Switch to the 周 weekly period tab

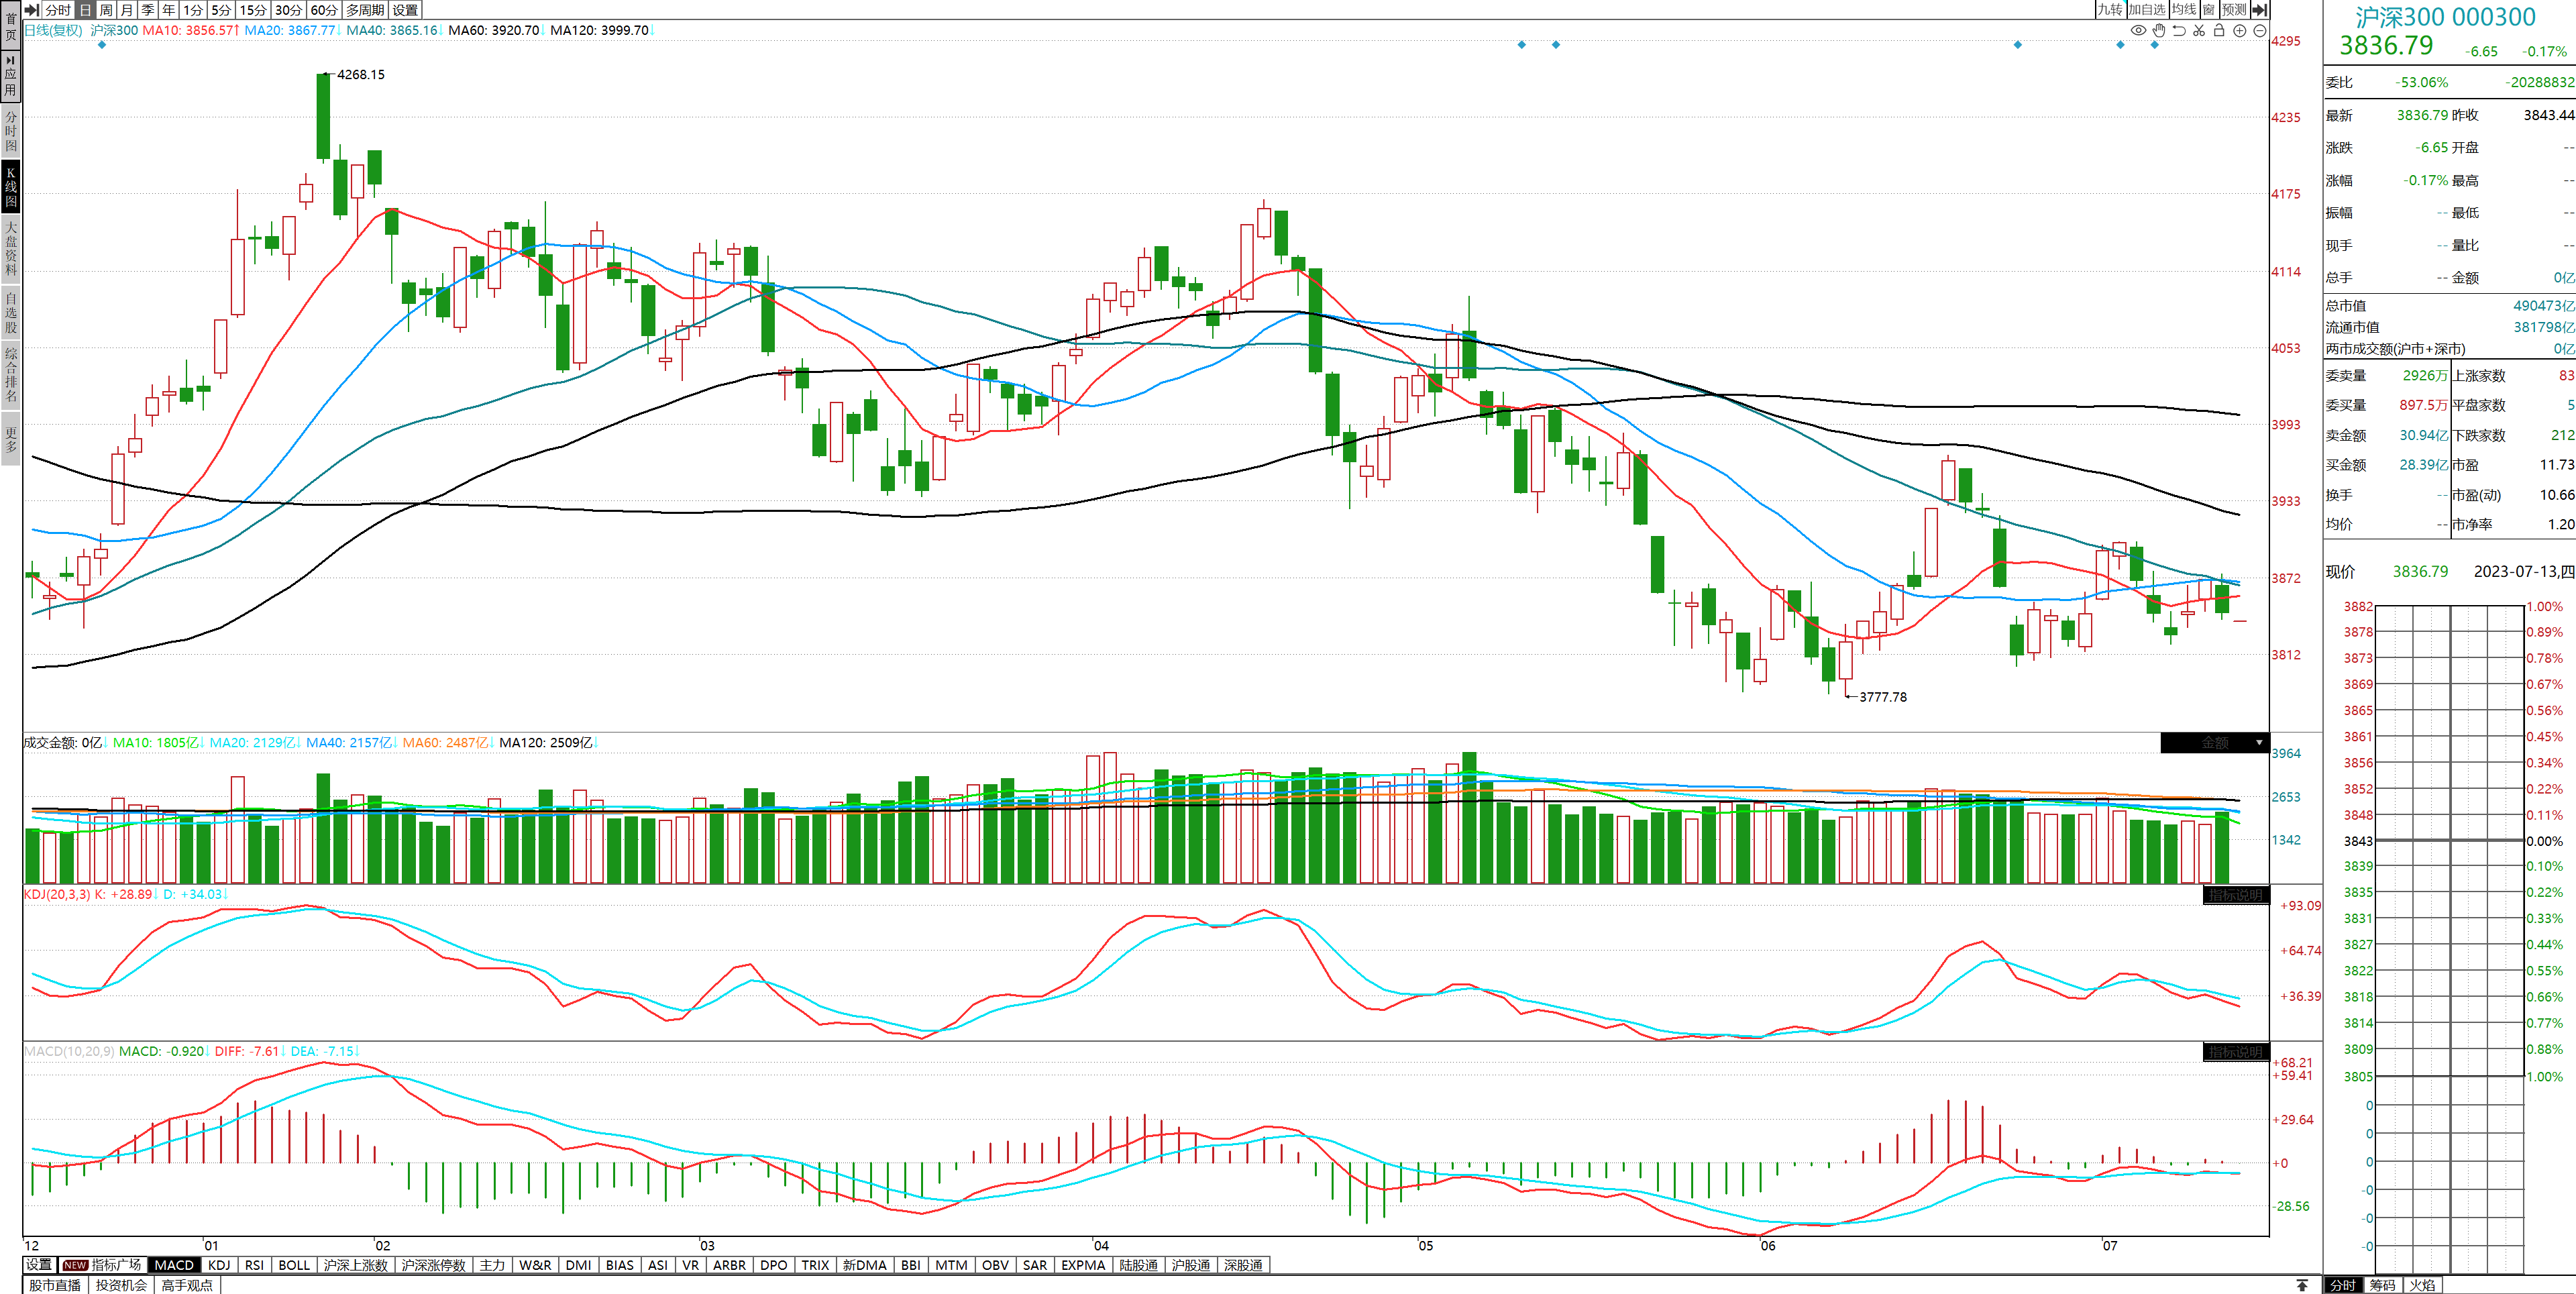pyautogui.click(x=106, y=10)
